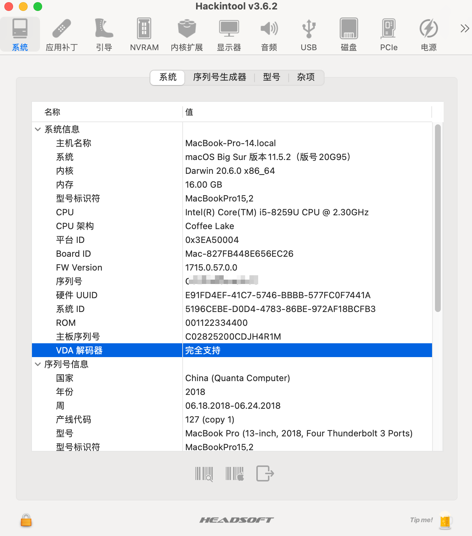Open the 磁盘 disk toolbar icon
Viewport: 472px width, 536px height.
point(349,35)
